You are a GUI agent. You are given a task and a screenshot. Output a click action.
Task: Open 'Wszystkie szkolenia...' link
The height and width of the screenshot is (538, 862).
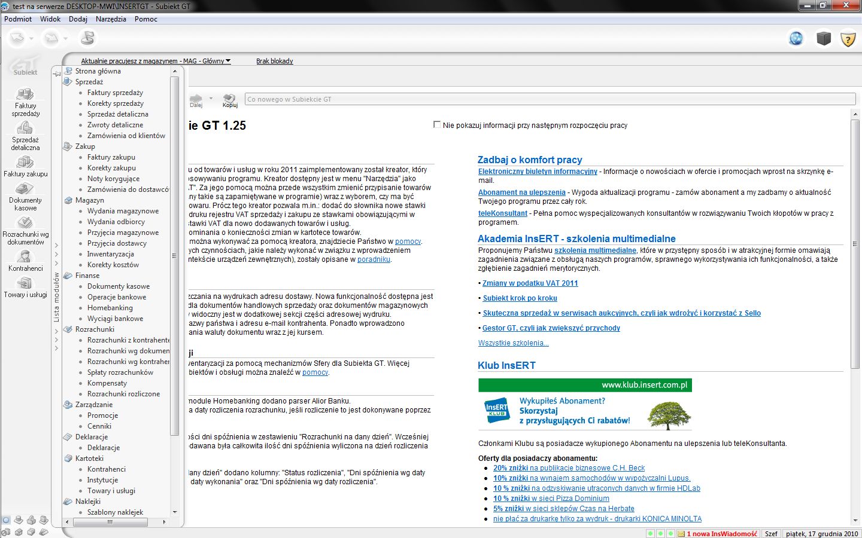pyautogui.click(x=513, y=343)
